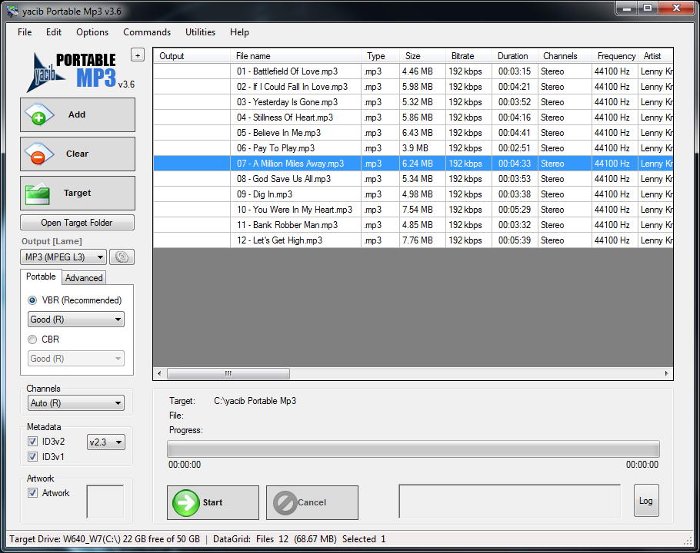Click the horizontal scrollbar thumb of file list
700x553 pixels.
[x=228, y=373]
